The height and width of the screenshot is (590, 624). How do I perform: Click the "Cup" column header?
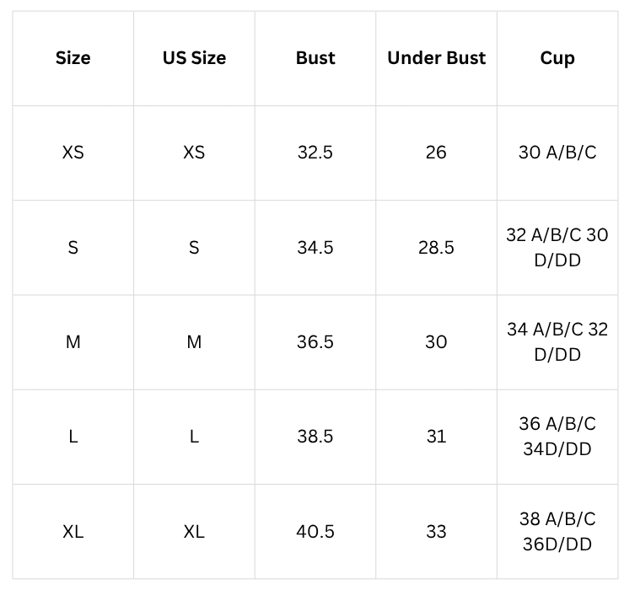point(557,58)
